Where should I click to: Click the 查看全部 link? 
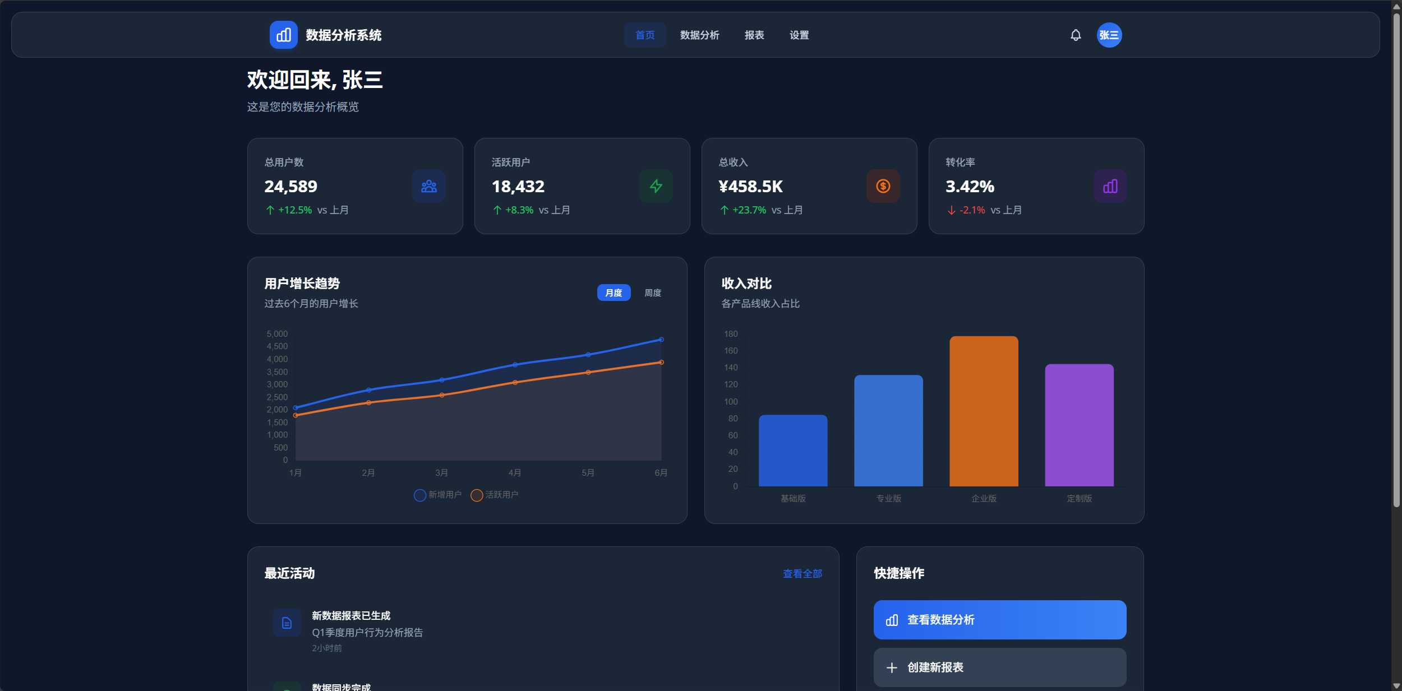point(802,574)
